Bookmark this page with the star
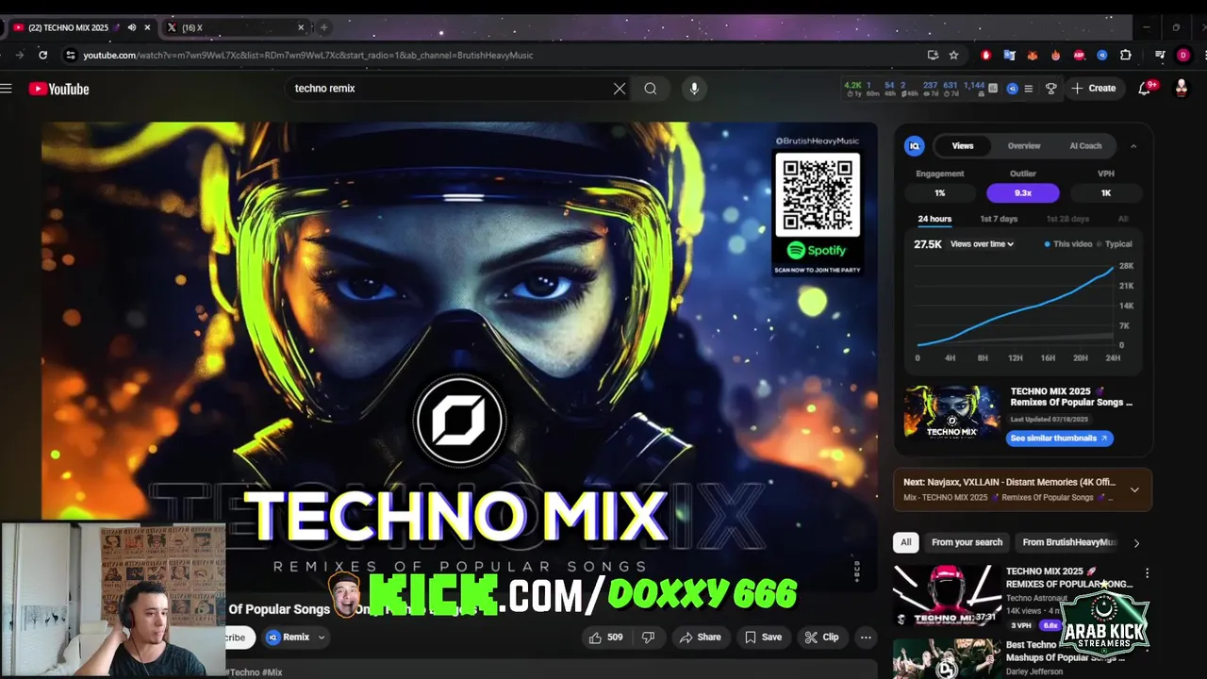This screenshot has height=679, width=1207. 953,55
